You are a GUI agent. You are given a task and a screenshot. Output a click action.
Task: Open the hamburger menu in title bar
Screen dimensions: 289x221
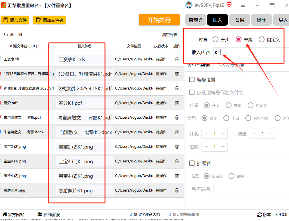point(243,5)
